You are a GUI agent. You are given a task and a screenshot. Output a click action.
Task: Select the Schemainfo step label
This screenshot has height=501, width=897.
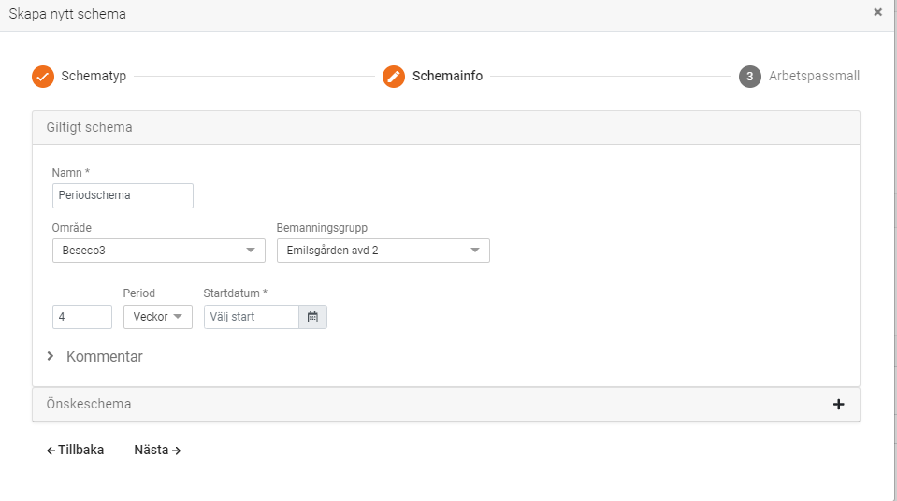point(447,77)
